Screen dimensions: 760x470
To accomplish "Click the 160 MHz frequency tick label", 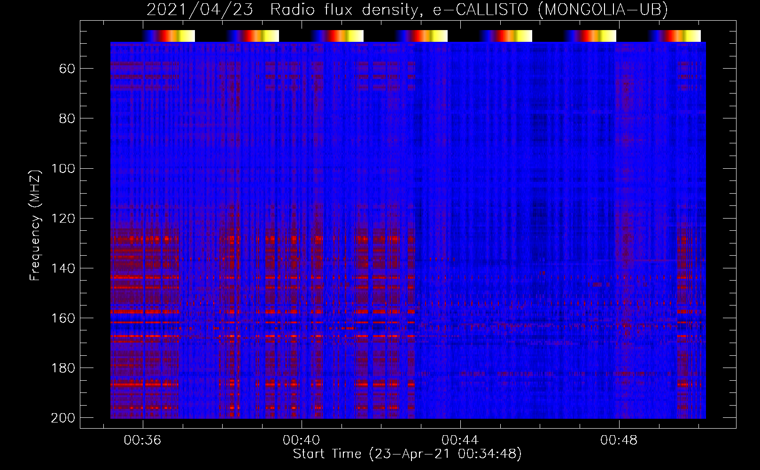I will [63, 318].
